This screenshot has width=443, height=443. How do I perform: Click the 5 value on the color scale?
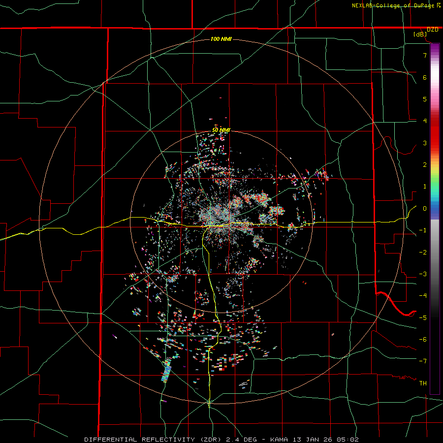coord(425,99)
